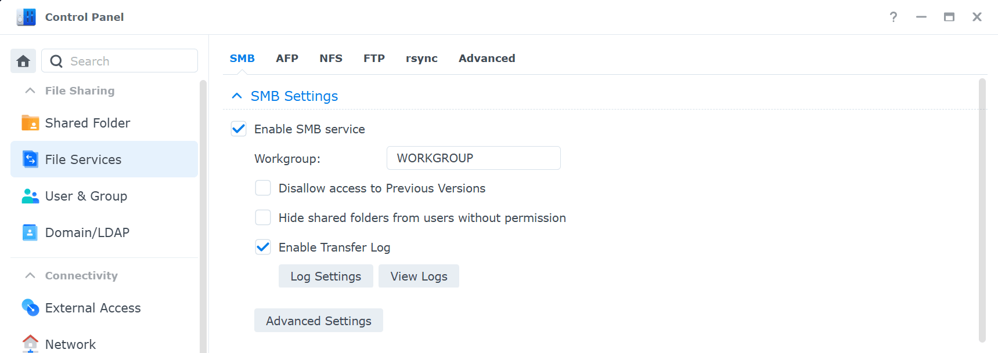Check Disallow access to Previous Versions

pyautogui.click(x=263, y=188)
